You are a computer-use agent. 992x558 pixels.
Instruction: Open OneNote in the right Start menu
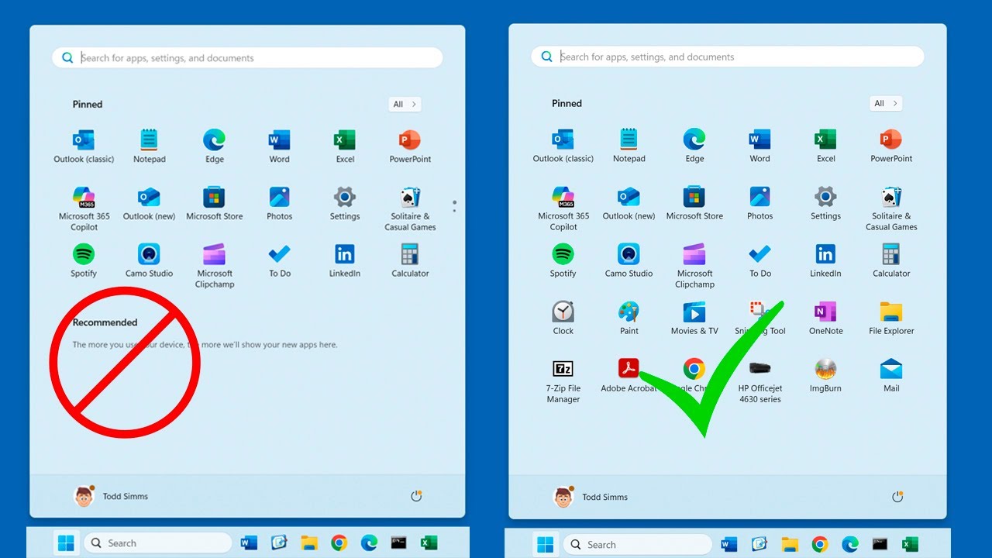coord(825,319)
